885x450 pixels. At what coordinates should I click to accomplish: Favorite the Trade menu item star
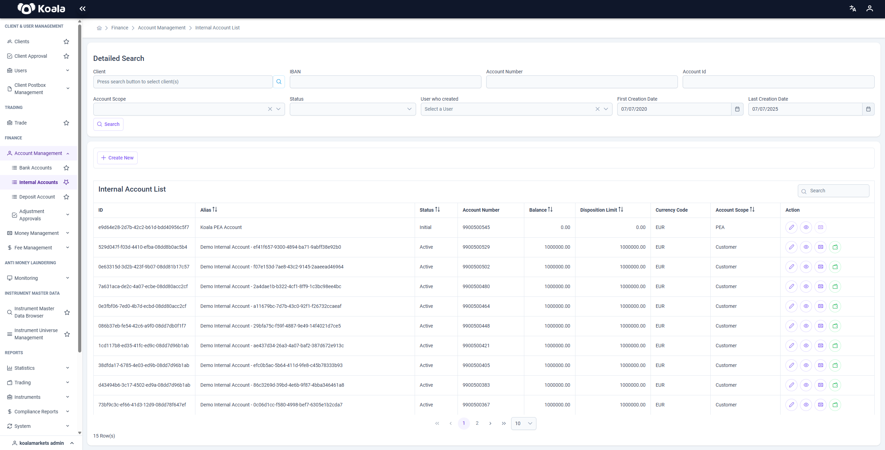click(66, 123)
